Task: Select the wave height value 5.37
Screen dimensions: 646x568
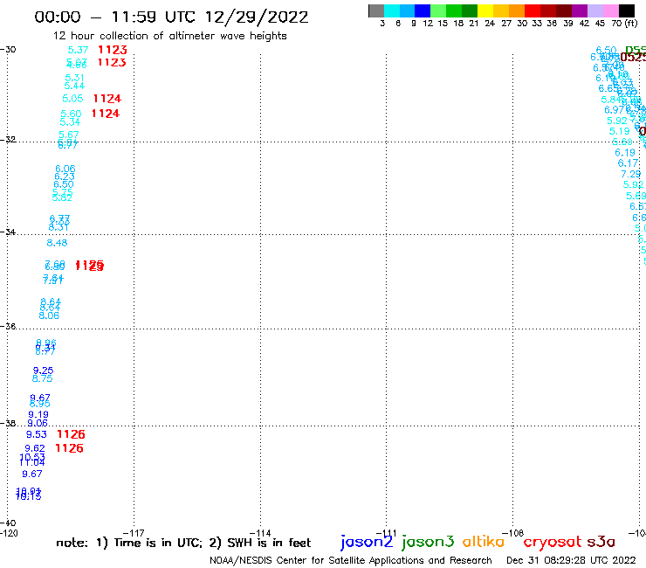Action: 78,50
